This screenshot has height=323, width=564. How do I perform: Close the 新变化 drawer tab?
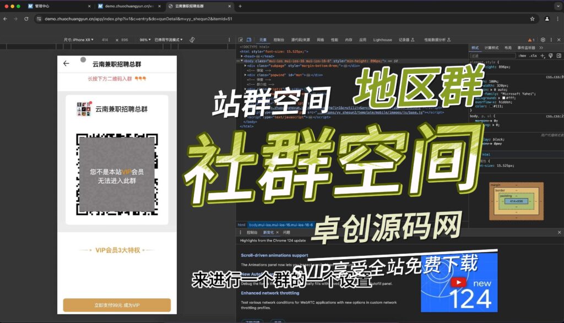click(278, 232)
